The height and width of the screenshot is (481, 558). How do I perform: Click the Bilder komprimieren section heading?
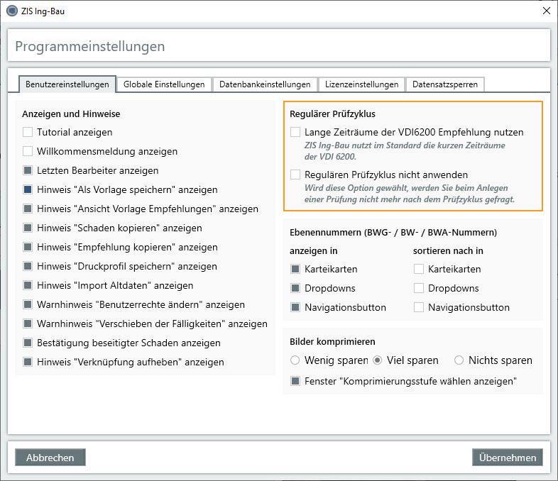click(x=332, y=342)
